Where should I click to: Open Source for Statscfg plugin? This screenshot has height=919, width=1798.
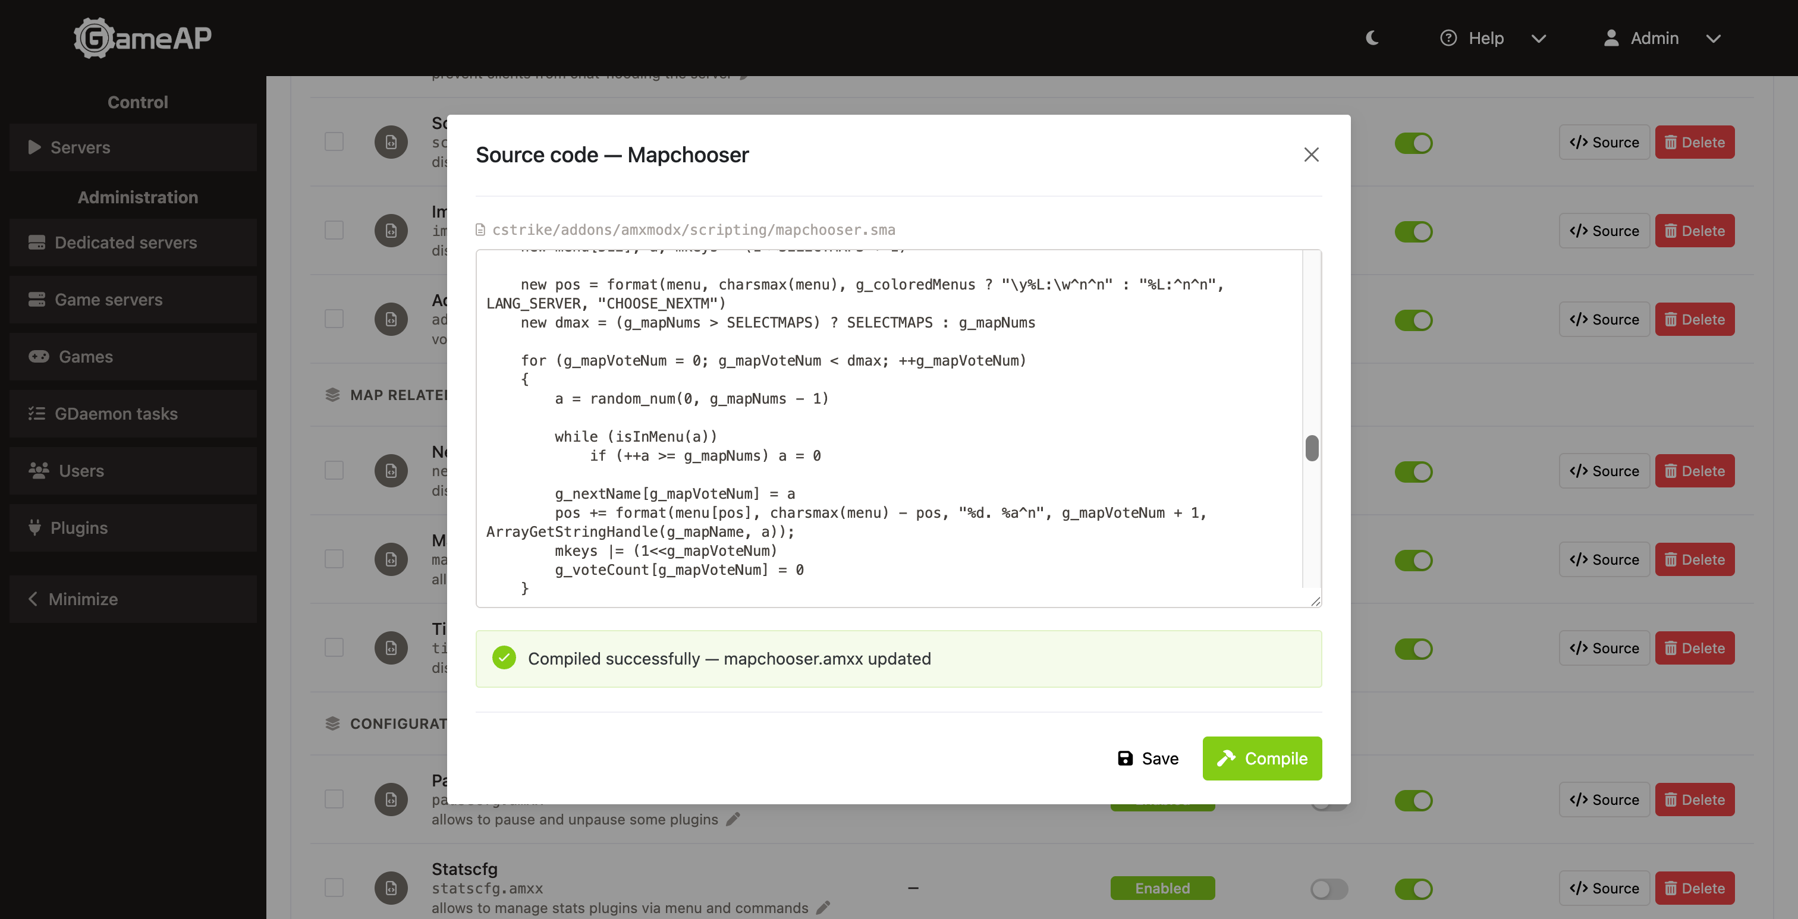1604,888
